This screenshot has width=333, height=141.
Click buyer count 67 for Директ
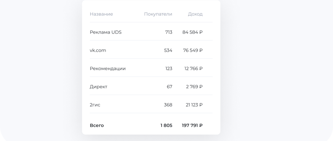[169, 87]
